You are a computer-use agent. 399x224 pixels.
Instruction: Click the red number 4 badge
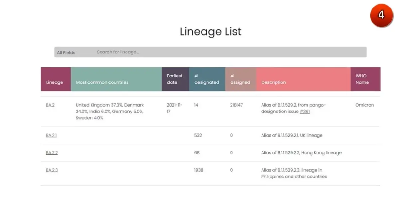(381, 15)
